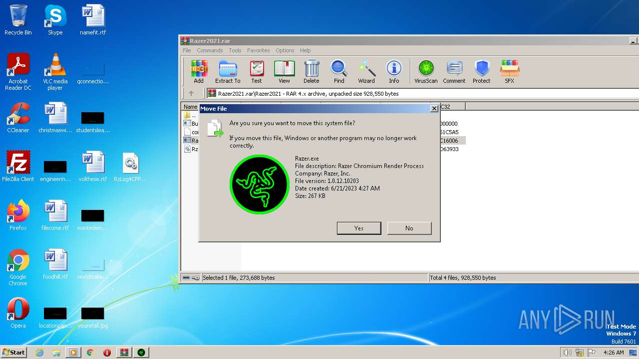
Task: Click the View toolbar icon
Action: (284, 72)
